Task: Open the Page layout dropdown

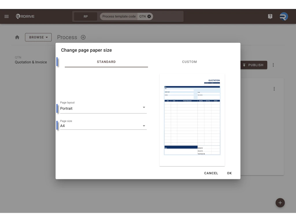Action: click(144, 107)
